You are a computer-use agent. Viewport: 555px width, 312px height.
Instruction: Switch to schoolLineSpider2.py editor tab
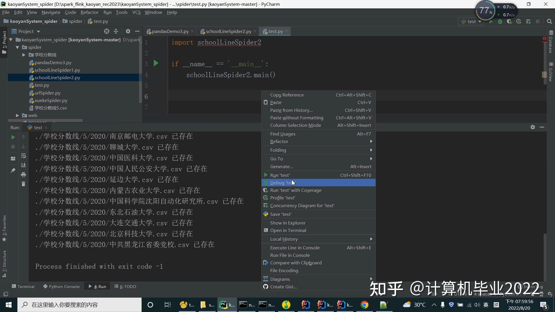228,31
